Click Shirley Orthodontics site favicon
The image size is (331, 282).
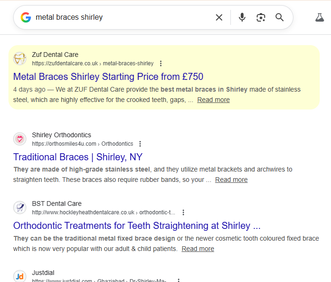click(20, 139)
